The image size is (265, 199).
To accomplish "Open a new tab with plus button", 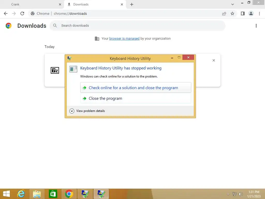I will (132, 4).
